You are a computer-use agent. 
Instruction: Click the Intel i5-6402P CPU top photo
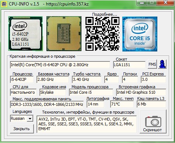(25, 33)
